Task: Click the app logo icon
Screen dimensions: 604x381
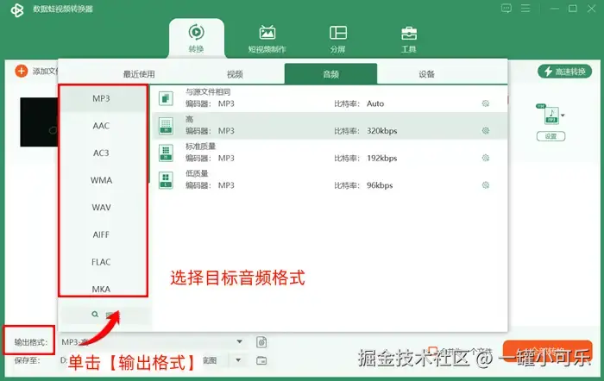Action: [x=17, y=10]
